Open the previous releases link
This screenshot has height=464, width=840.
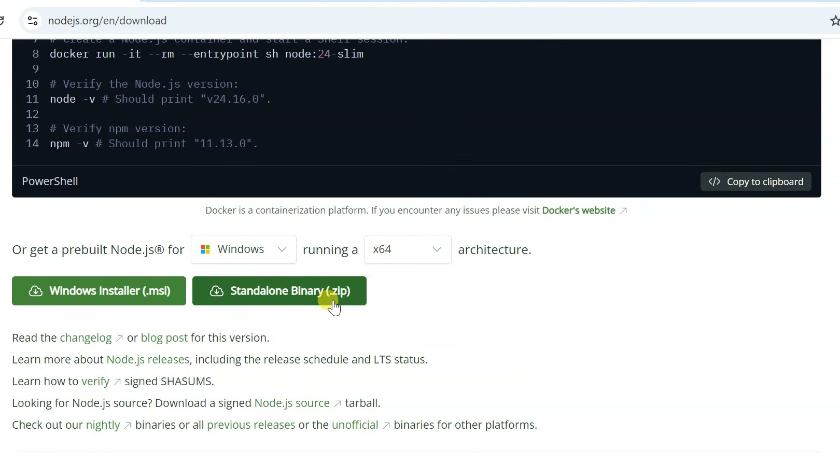click(251, 425)
